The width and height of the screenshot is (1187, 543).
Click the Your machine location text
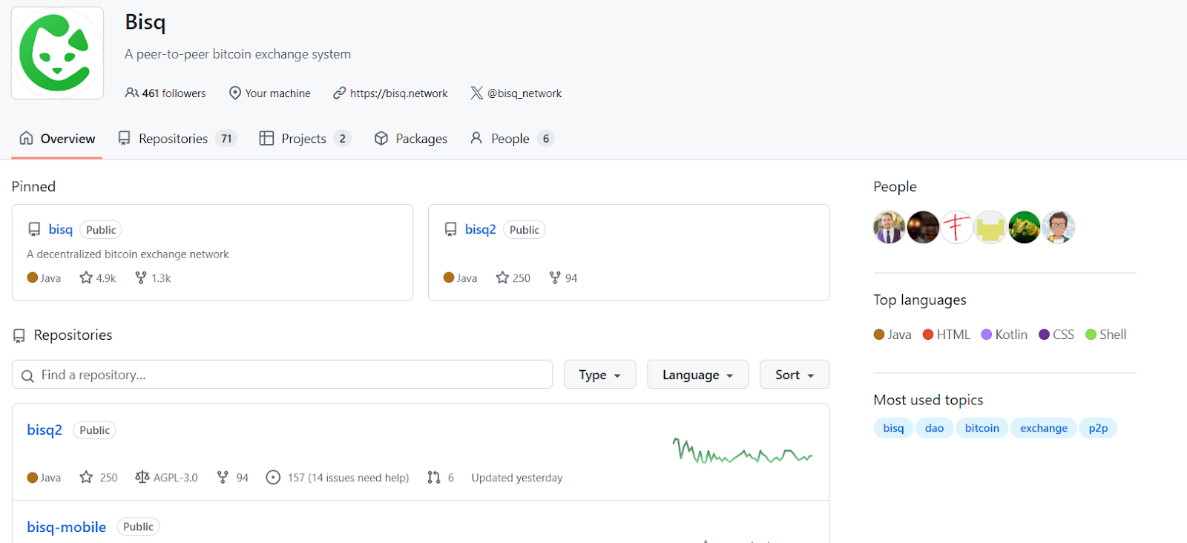(277, 93)
